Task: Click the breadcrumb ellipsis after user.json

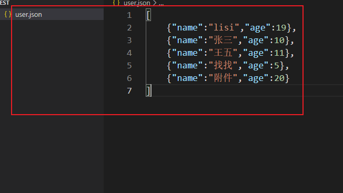Action: click(161, 4)
